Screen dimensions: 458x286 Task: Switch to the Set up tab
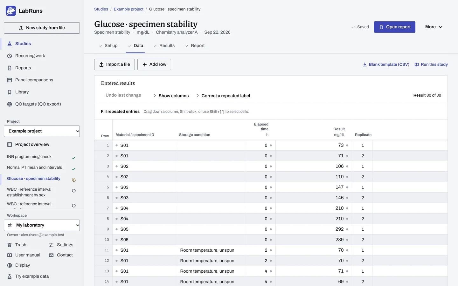point(108,46)
